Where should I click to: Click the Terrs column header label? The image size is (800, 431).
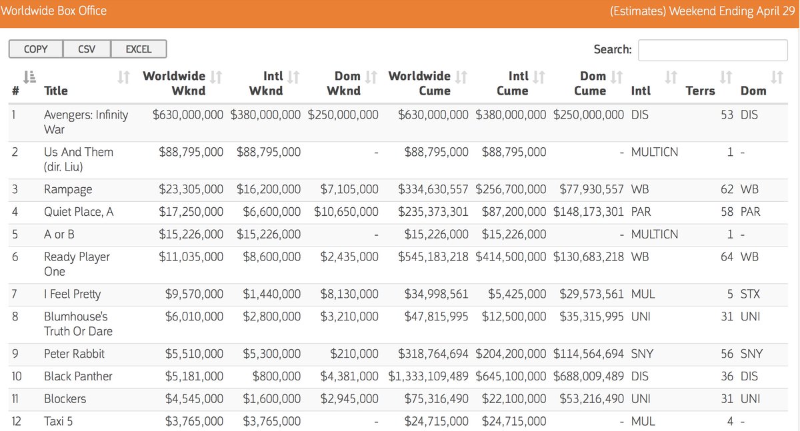coord(700,91)
